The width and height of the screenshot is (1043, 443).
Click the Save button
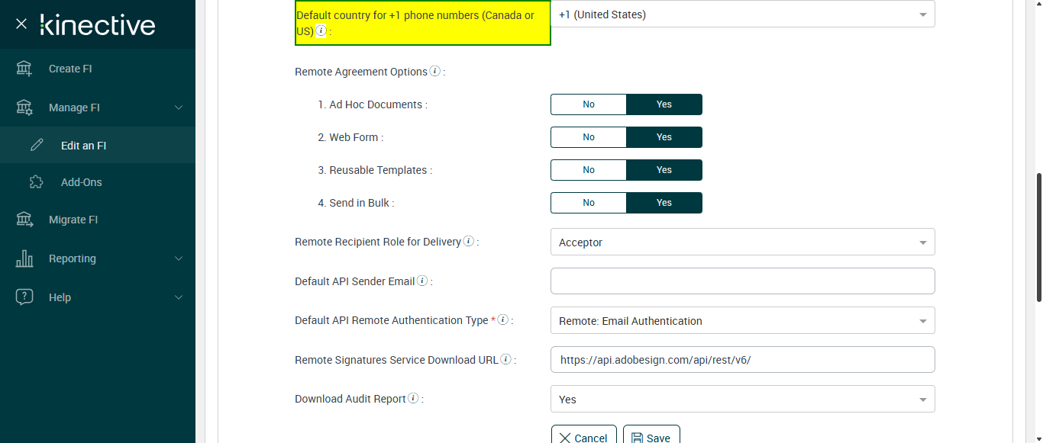point(651,437)
